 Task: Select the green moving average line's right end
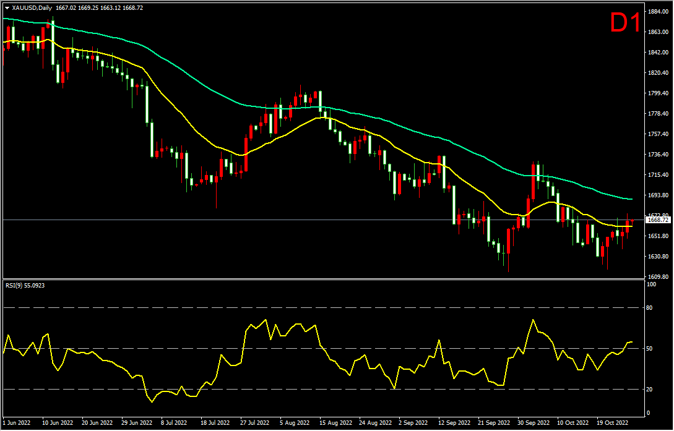coord(631,199)
